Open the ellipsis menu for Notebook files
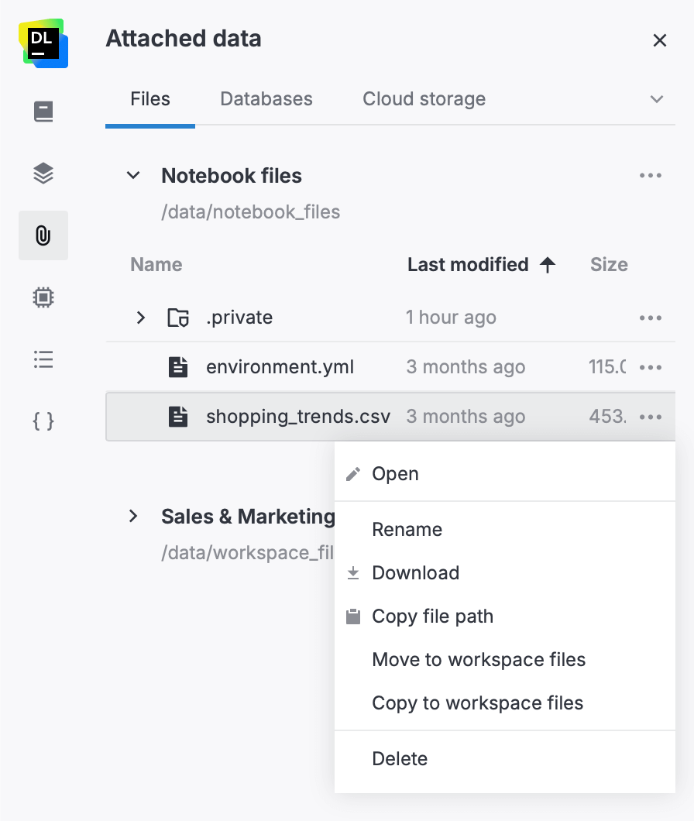694x821 pixels. tap(650, 175)
